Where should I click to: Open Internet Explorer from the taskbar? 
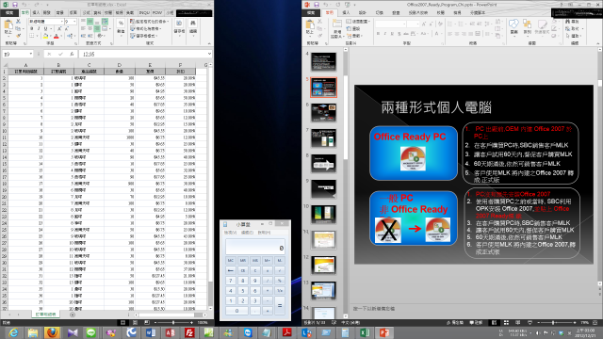coord(13,332)
